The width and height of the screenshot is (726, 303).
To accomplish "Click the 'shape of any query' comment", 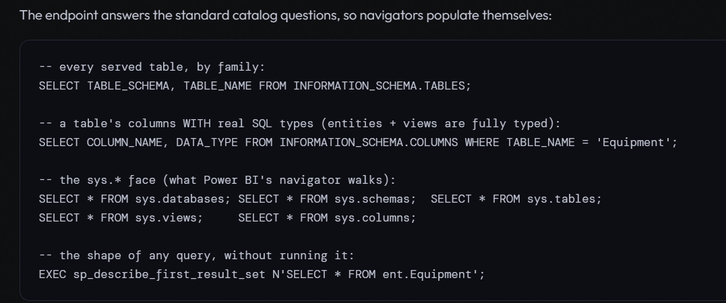I will [196, 255].
